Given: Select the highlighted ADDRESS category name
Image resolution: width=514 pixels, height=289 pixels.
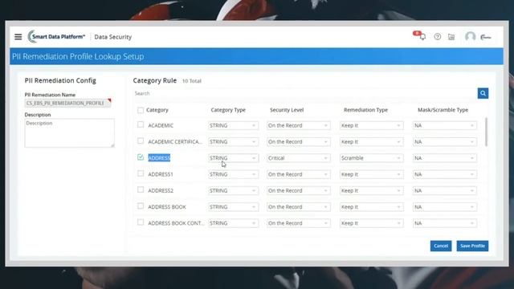Looking at the screenshot, I should [159, 158].
